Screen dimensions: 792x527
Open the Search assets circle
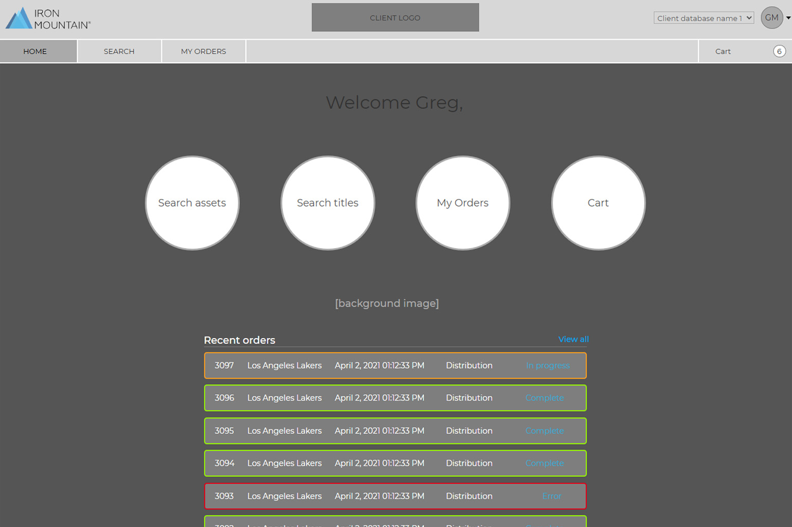click(x=192, y=203)
